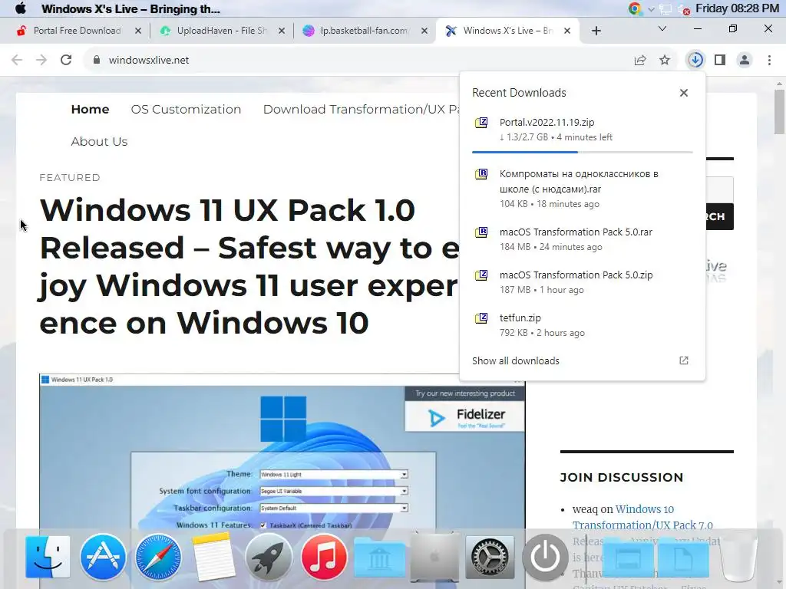Open the profile avatar icon

coord(745,60)
